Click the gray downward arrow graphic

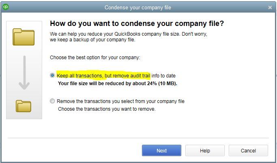coord(24,72)
